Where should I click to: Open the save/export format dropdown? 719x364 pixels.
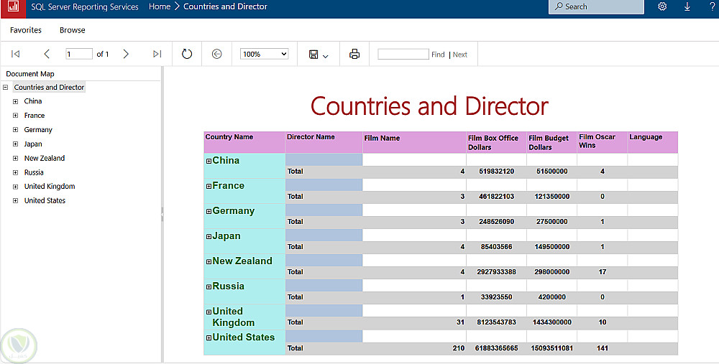[x=318, y=55]
